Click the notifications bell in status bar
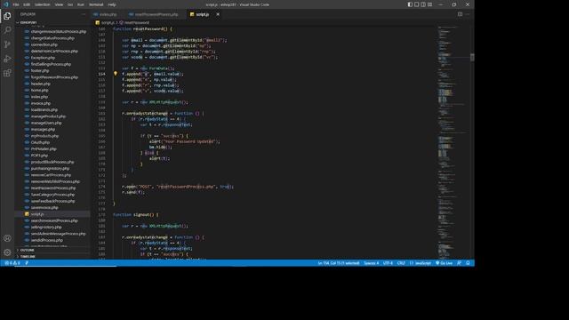569x320 pixels. [x=468, y=263]
